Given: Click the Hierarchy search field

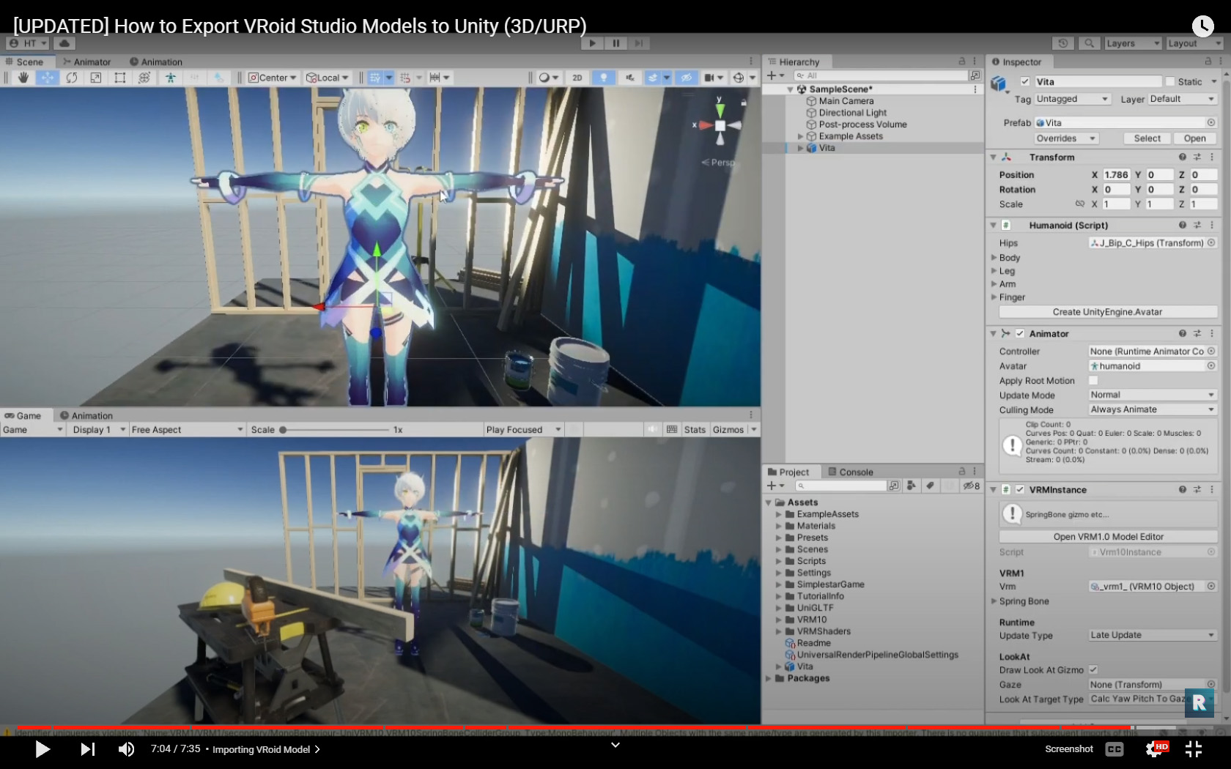Looking at the screenshot, I should point(881,75).
